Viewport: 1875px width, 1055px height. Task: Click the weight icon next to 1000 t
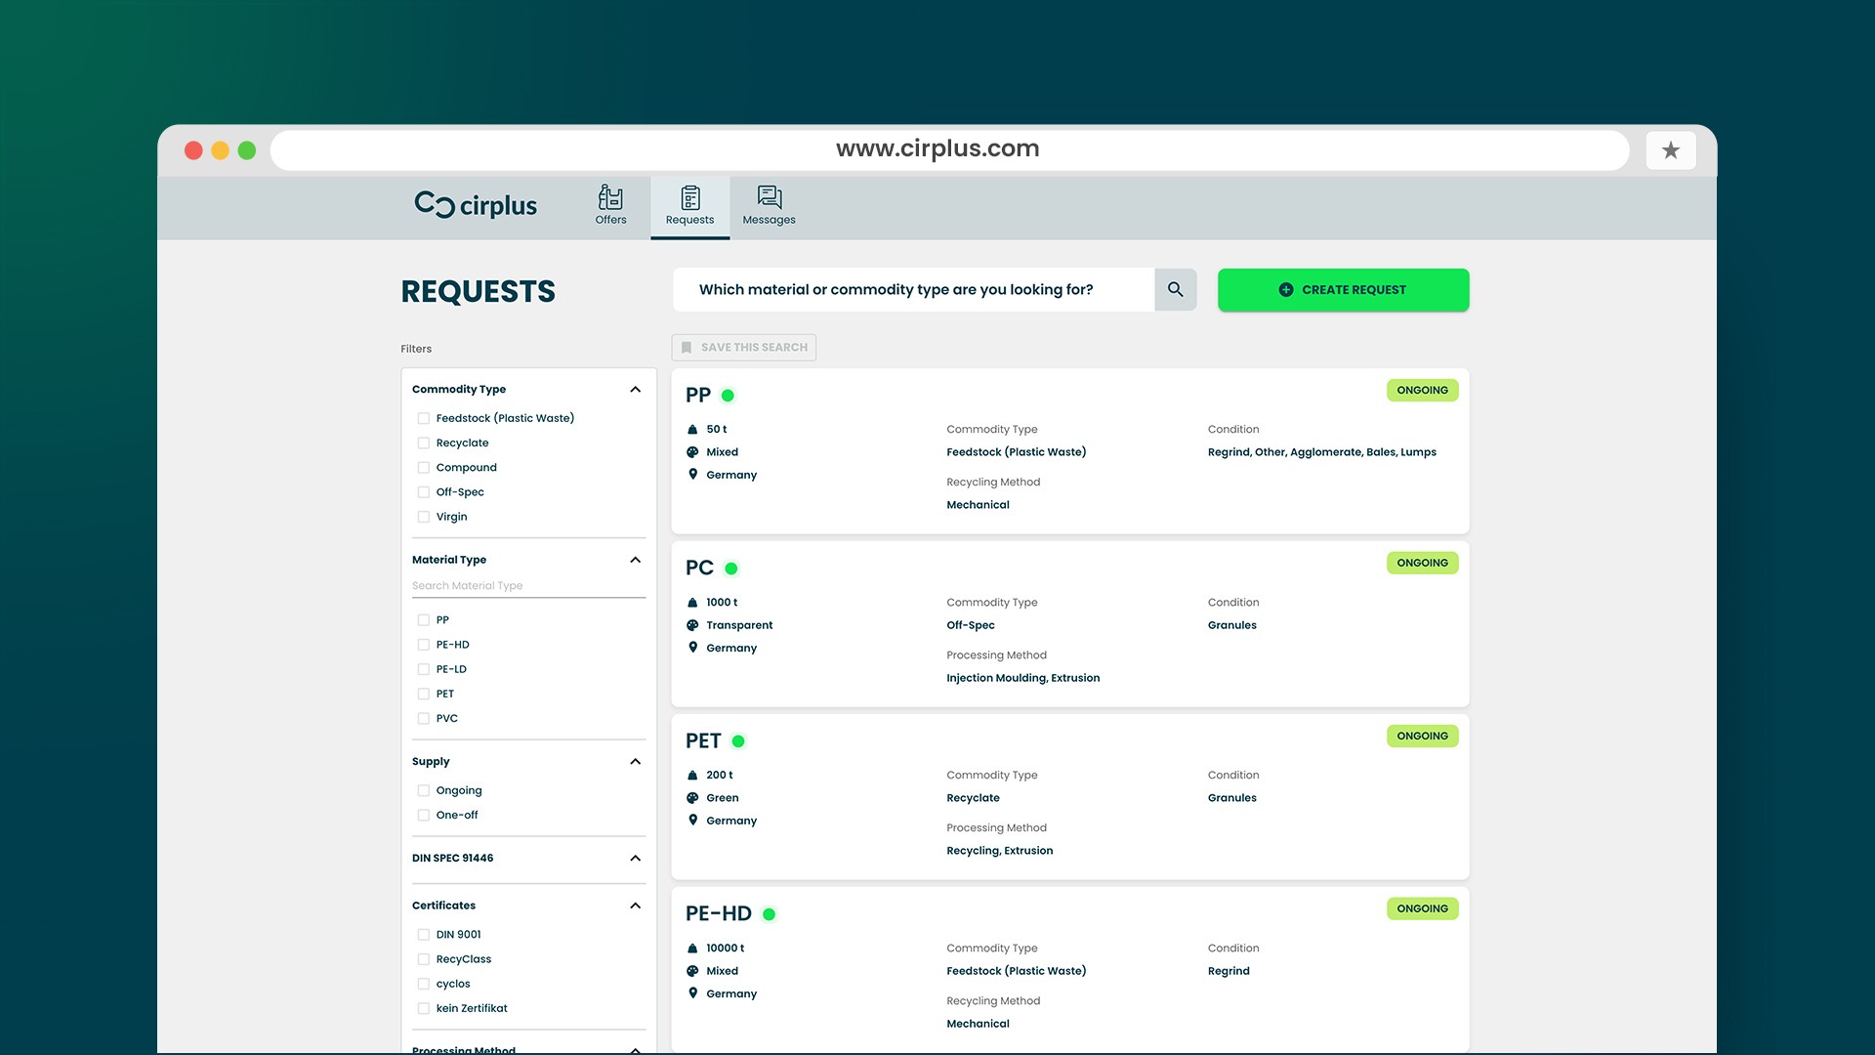[x=692, y=603]
